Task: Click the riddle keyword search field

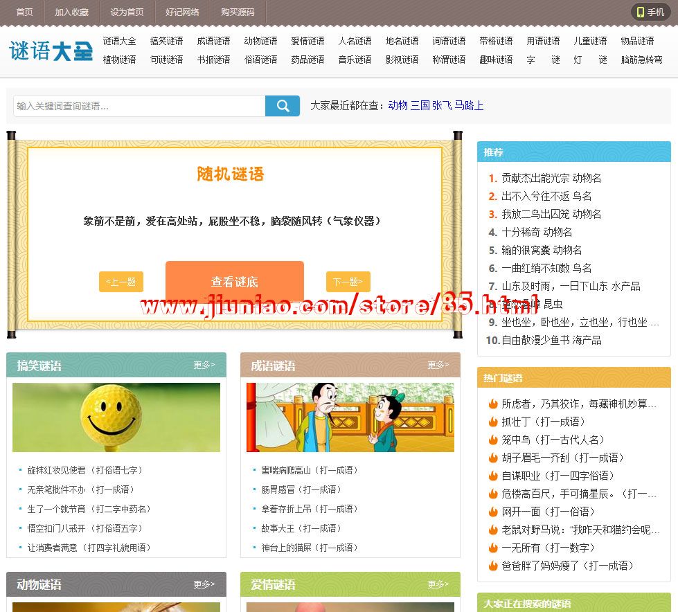Action: pos(139,106)
